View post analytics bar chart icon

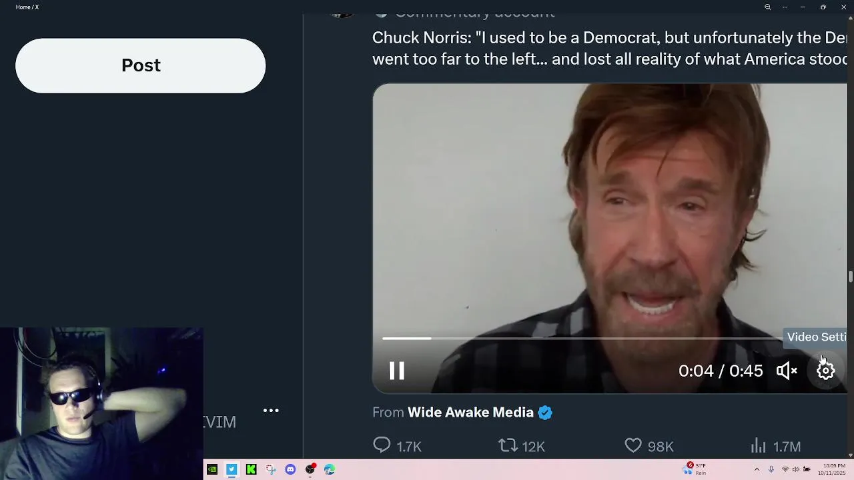pyautogui.click(x=759, y=445)
